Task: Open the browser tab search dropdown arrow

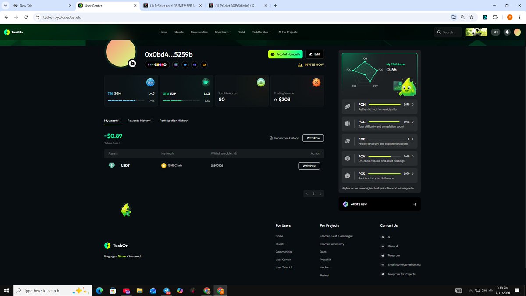Action: click(5, 5)
